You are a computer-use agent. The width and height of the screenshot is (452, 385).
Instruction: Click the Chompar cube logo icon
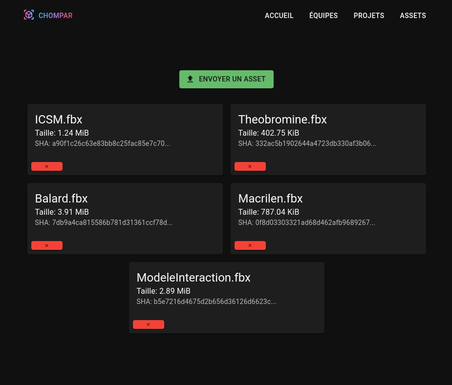coord(29,15)
